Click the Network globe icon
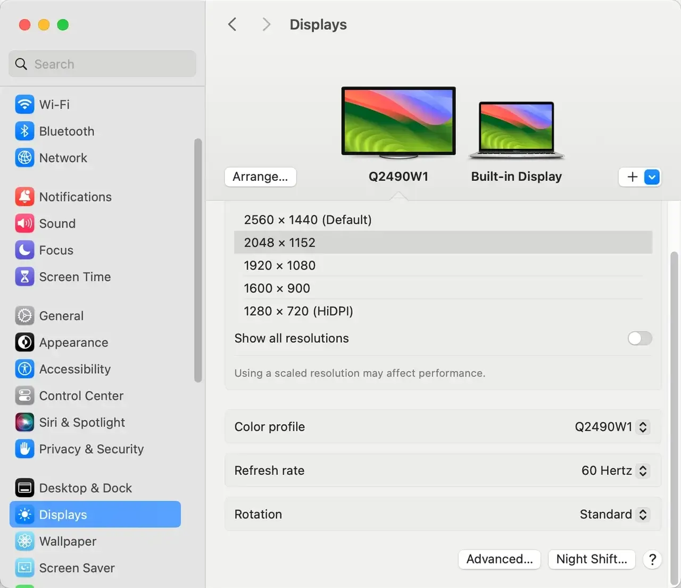This screenshot has width=681, height=588. 24,157
